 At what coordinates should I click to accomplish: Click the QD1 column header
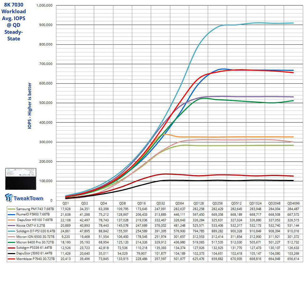coord(65,203)
